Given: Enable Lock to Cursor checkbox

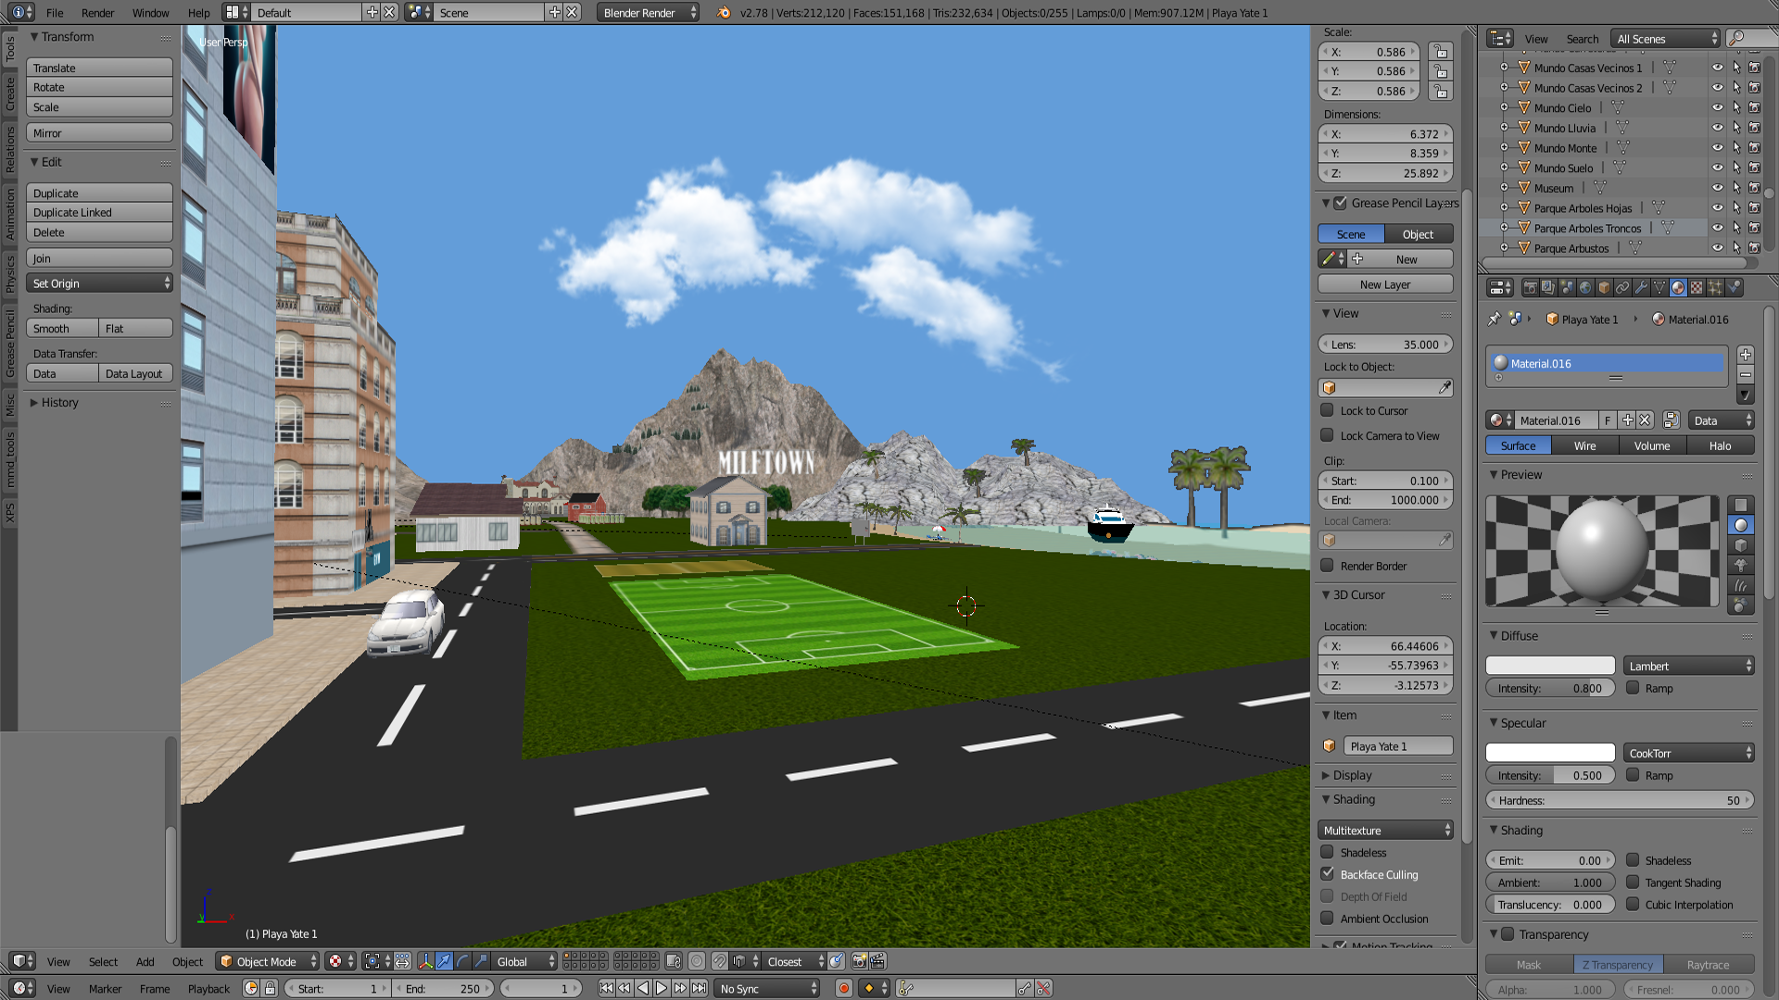Looking at the screenshot, I should coord(1327,410).
